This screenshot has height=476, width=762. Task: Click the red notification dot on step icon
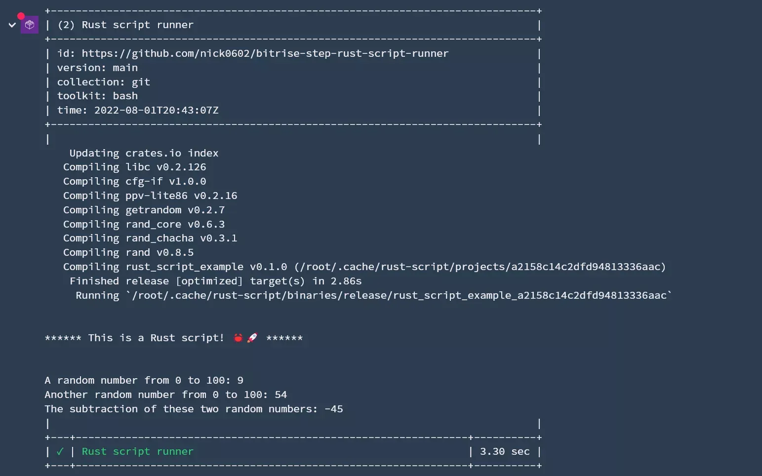[21, 16]
